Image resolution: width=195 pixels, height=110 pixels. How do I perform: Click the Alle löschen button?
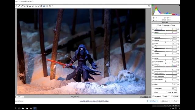pyautogui.click(x=175, y=96)
